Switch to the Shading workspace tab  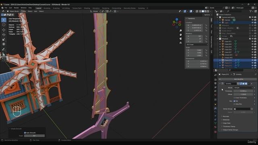tap(87, 8)
